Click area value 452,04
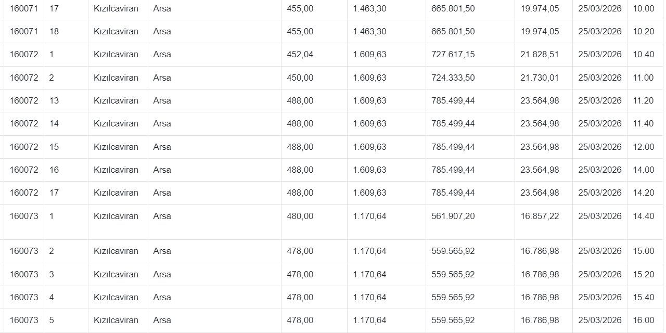Viewport: 666px width, 333px height. click(300, 54)
